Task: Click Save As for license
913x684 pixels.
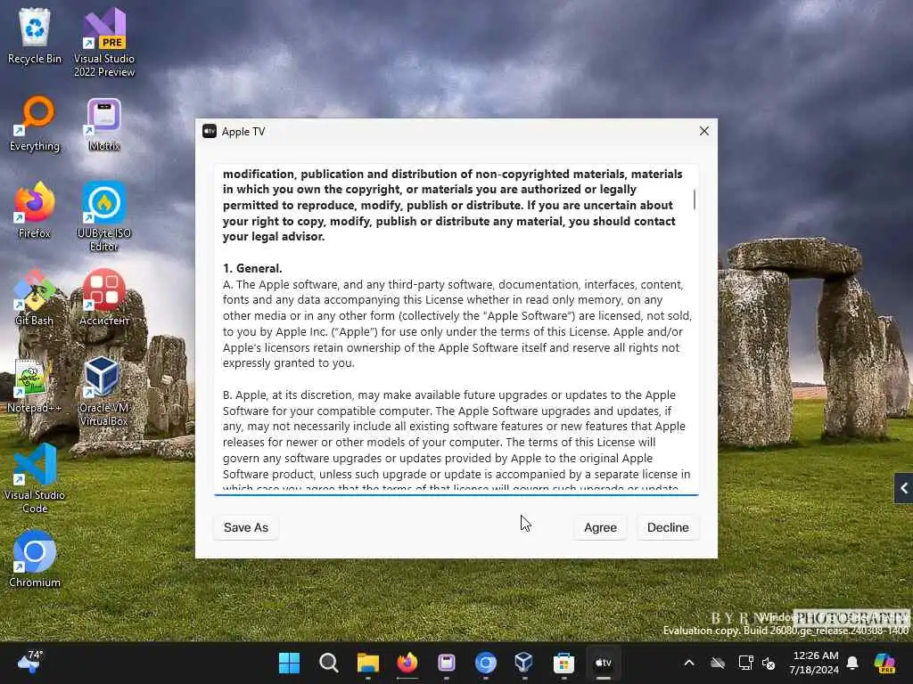Action: pos(246,527)
